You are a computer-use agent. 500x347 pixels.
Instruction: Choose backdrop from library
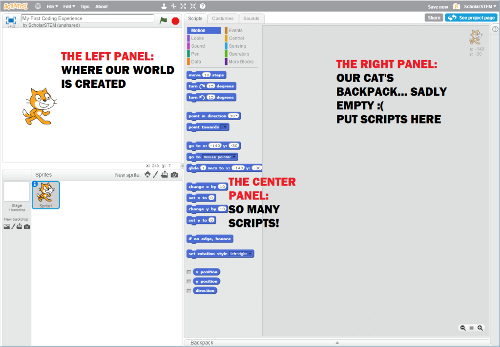[7, 226]
